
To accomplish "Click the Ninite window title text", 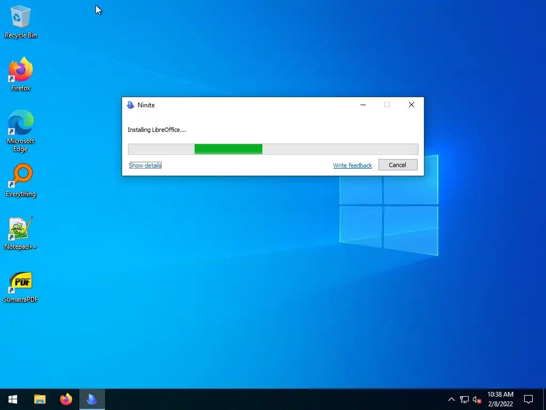I will point(146,105).
